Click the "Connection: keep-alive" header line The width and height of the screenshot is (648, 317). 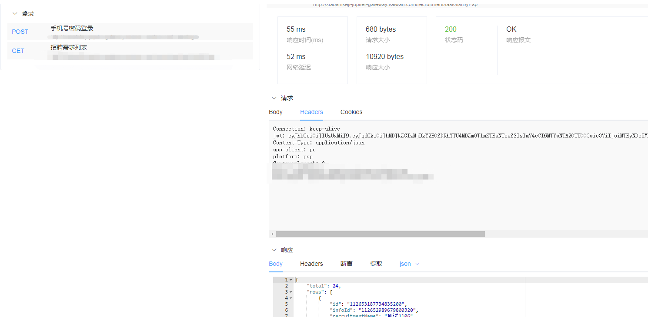[307, 129]
